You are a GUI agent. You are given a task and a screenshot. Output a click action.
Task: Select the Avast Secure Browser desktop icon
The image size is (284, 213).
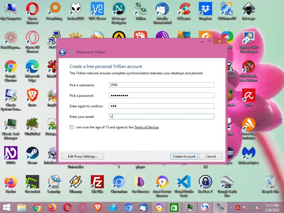tap(162, 186)
